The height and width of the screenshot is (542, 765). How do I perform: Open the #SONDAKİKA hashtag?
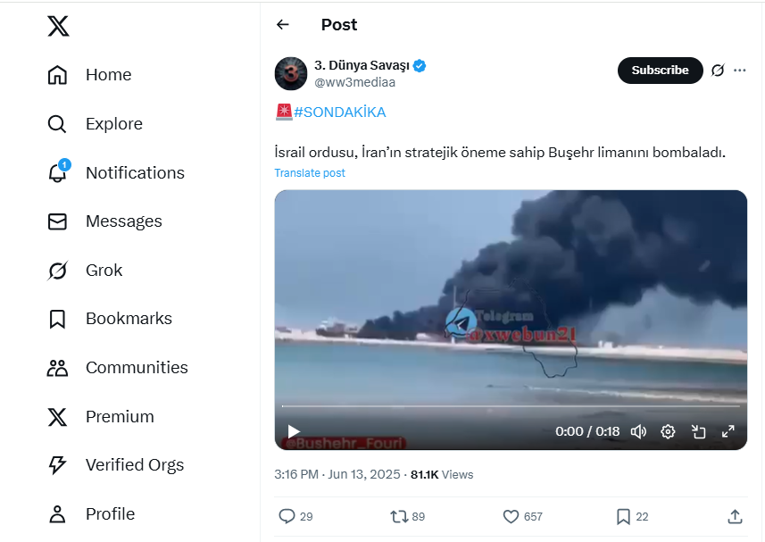[x=339, y=113]
